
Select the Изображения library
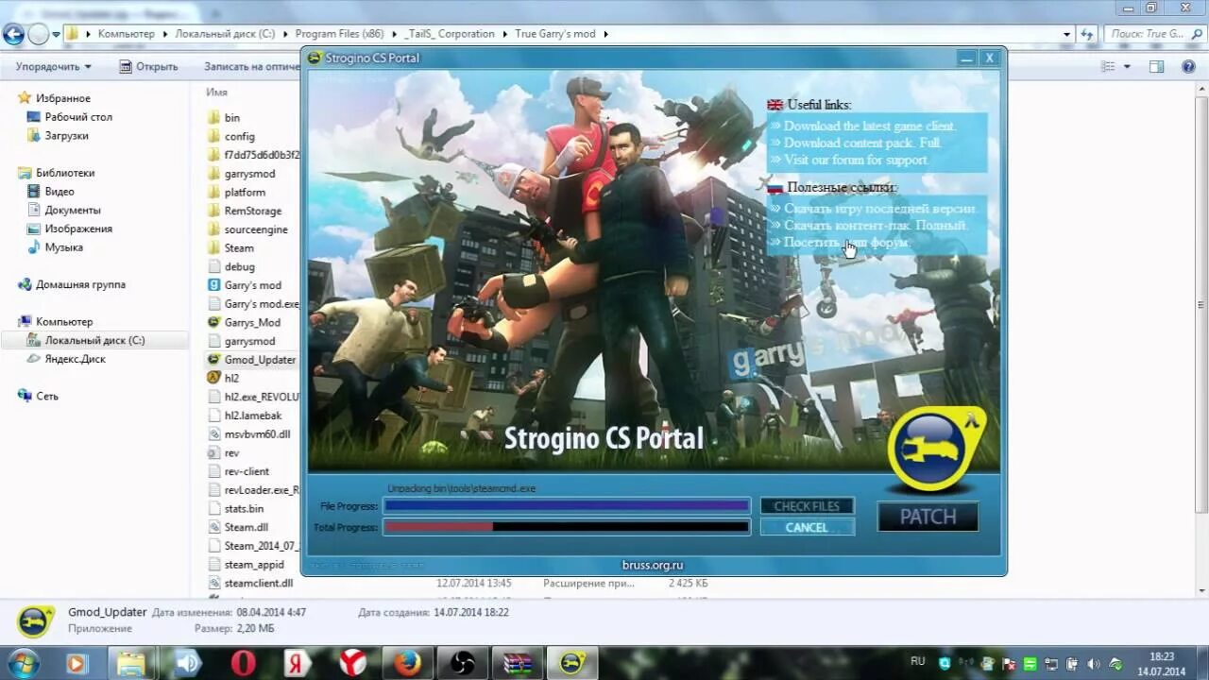[x=78, y=229]
